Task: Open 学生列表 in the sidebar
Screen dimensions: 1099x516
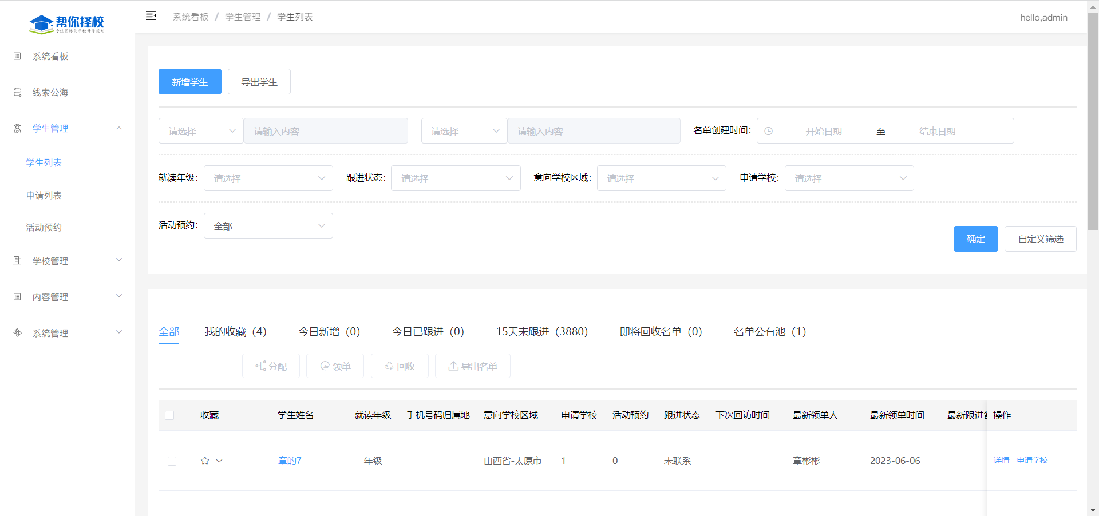Action: point(44,163)
